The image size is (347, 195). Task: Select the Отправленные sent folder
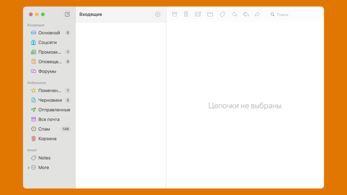pyautogui.click(x=54, y=110)
